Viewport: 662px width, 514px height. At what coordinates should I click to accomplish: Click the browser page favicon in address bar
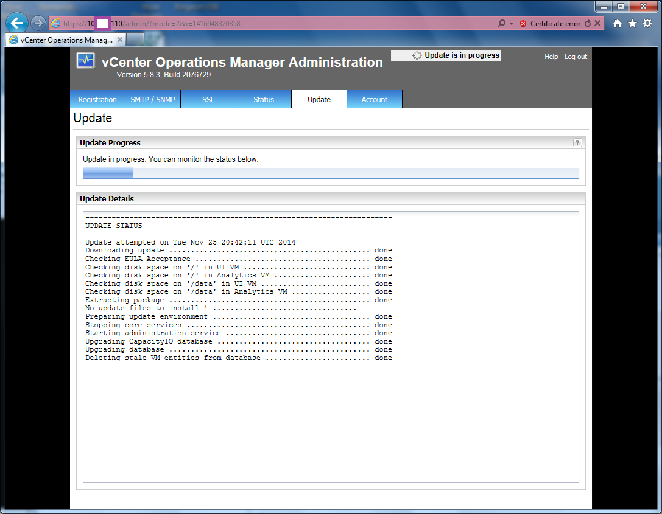click(55, 24)
